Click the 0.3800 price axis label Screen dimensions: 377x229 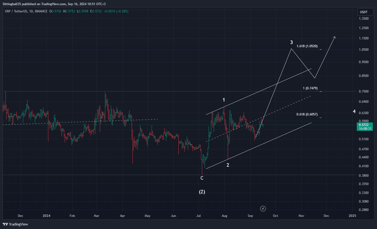pyautogui.click(x=364, y=176)
